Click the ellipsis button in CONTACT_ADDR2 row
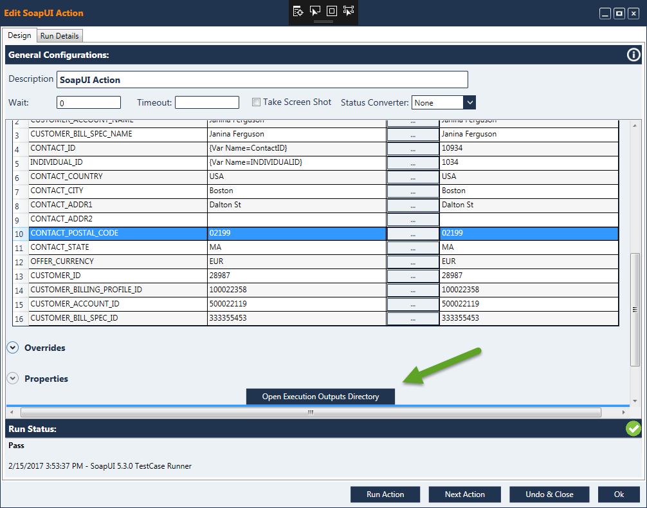The image size is (647, 508). (413, 220)
